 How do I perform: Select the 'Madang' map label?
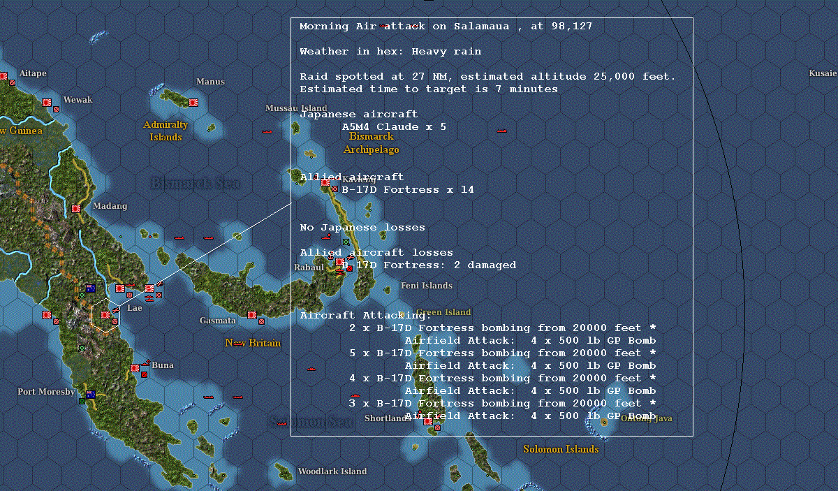(110, 206)
